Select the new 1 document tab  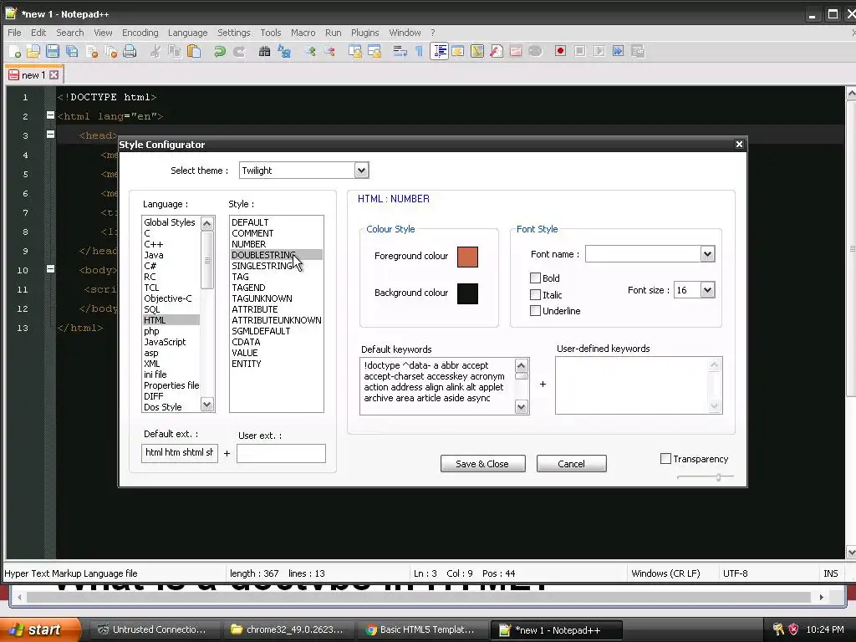33,74
